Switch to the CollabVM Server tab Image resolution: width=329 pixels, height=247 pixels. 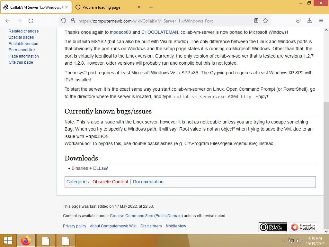point(36,7)
